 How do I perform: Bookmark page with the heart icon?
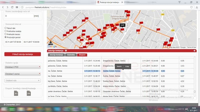191,7
